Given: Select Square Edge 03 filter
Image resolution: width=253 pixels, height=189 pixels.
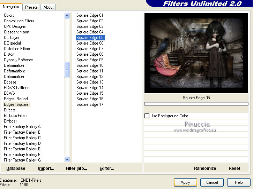Looking at the screenshot, I should [90, 26].
